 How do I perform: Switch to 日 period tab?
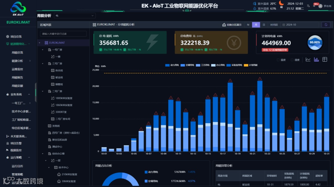click(x=264, y=25)
